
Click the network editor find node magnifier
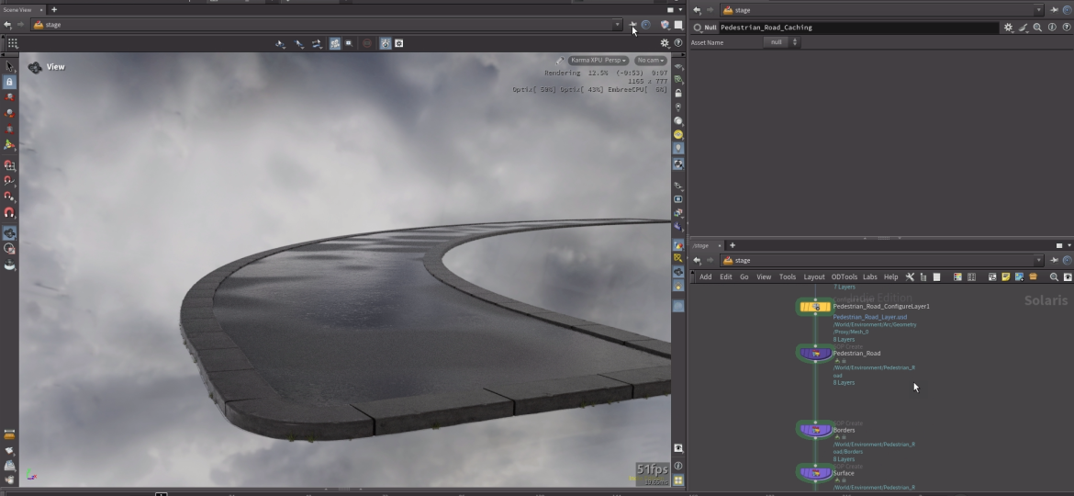(1054, 276)
